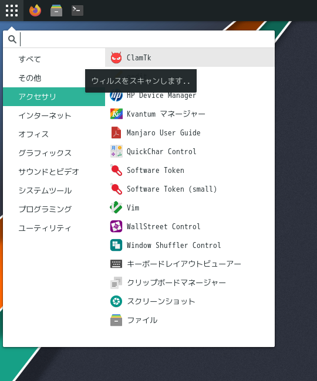Open Kvantum マネージャー entry

click(190, 114)
